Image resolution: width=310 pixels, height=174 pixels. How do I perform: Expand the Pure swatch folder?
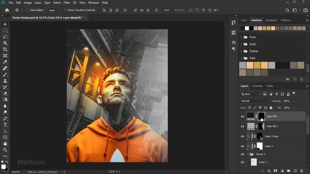coord(241,37)
